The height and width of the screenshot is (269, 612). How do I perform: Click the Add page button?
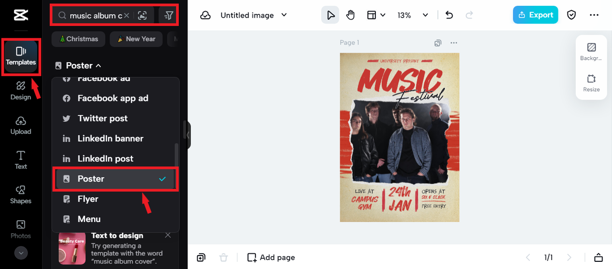pos(271,258)
